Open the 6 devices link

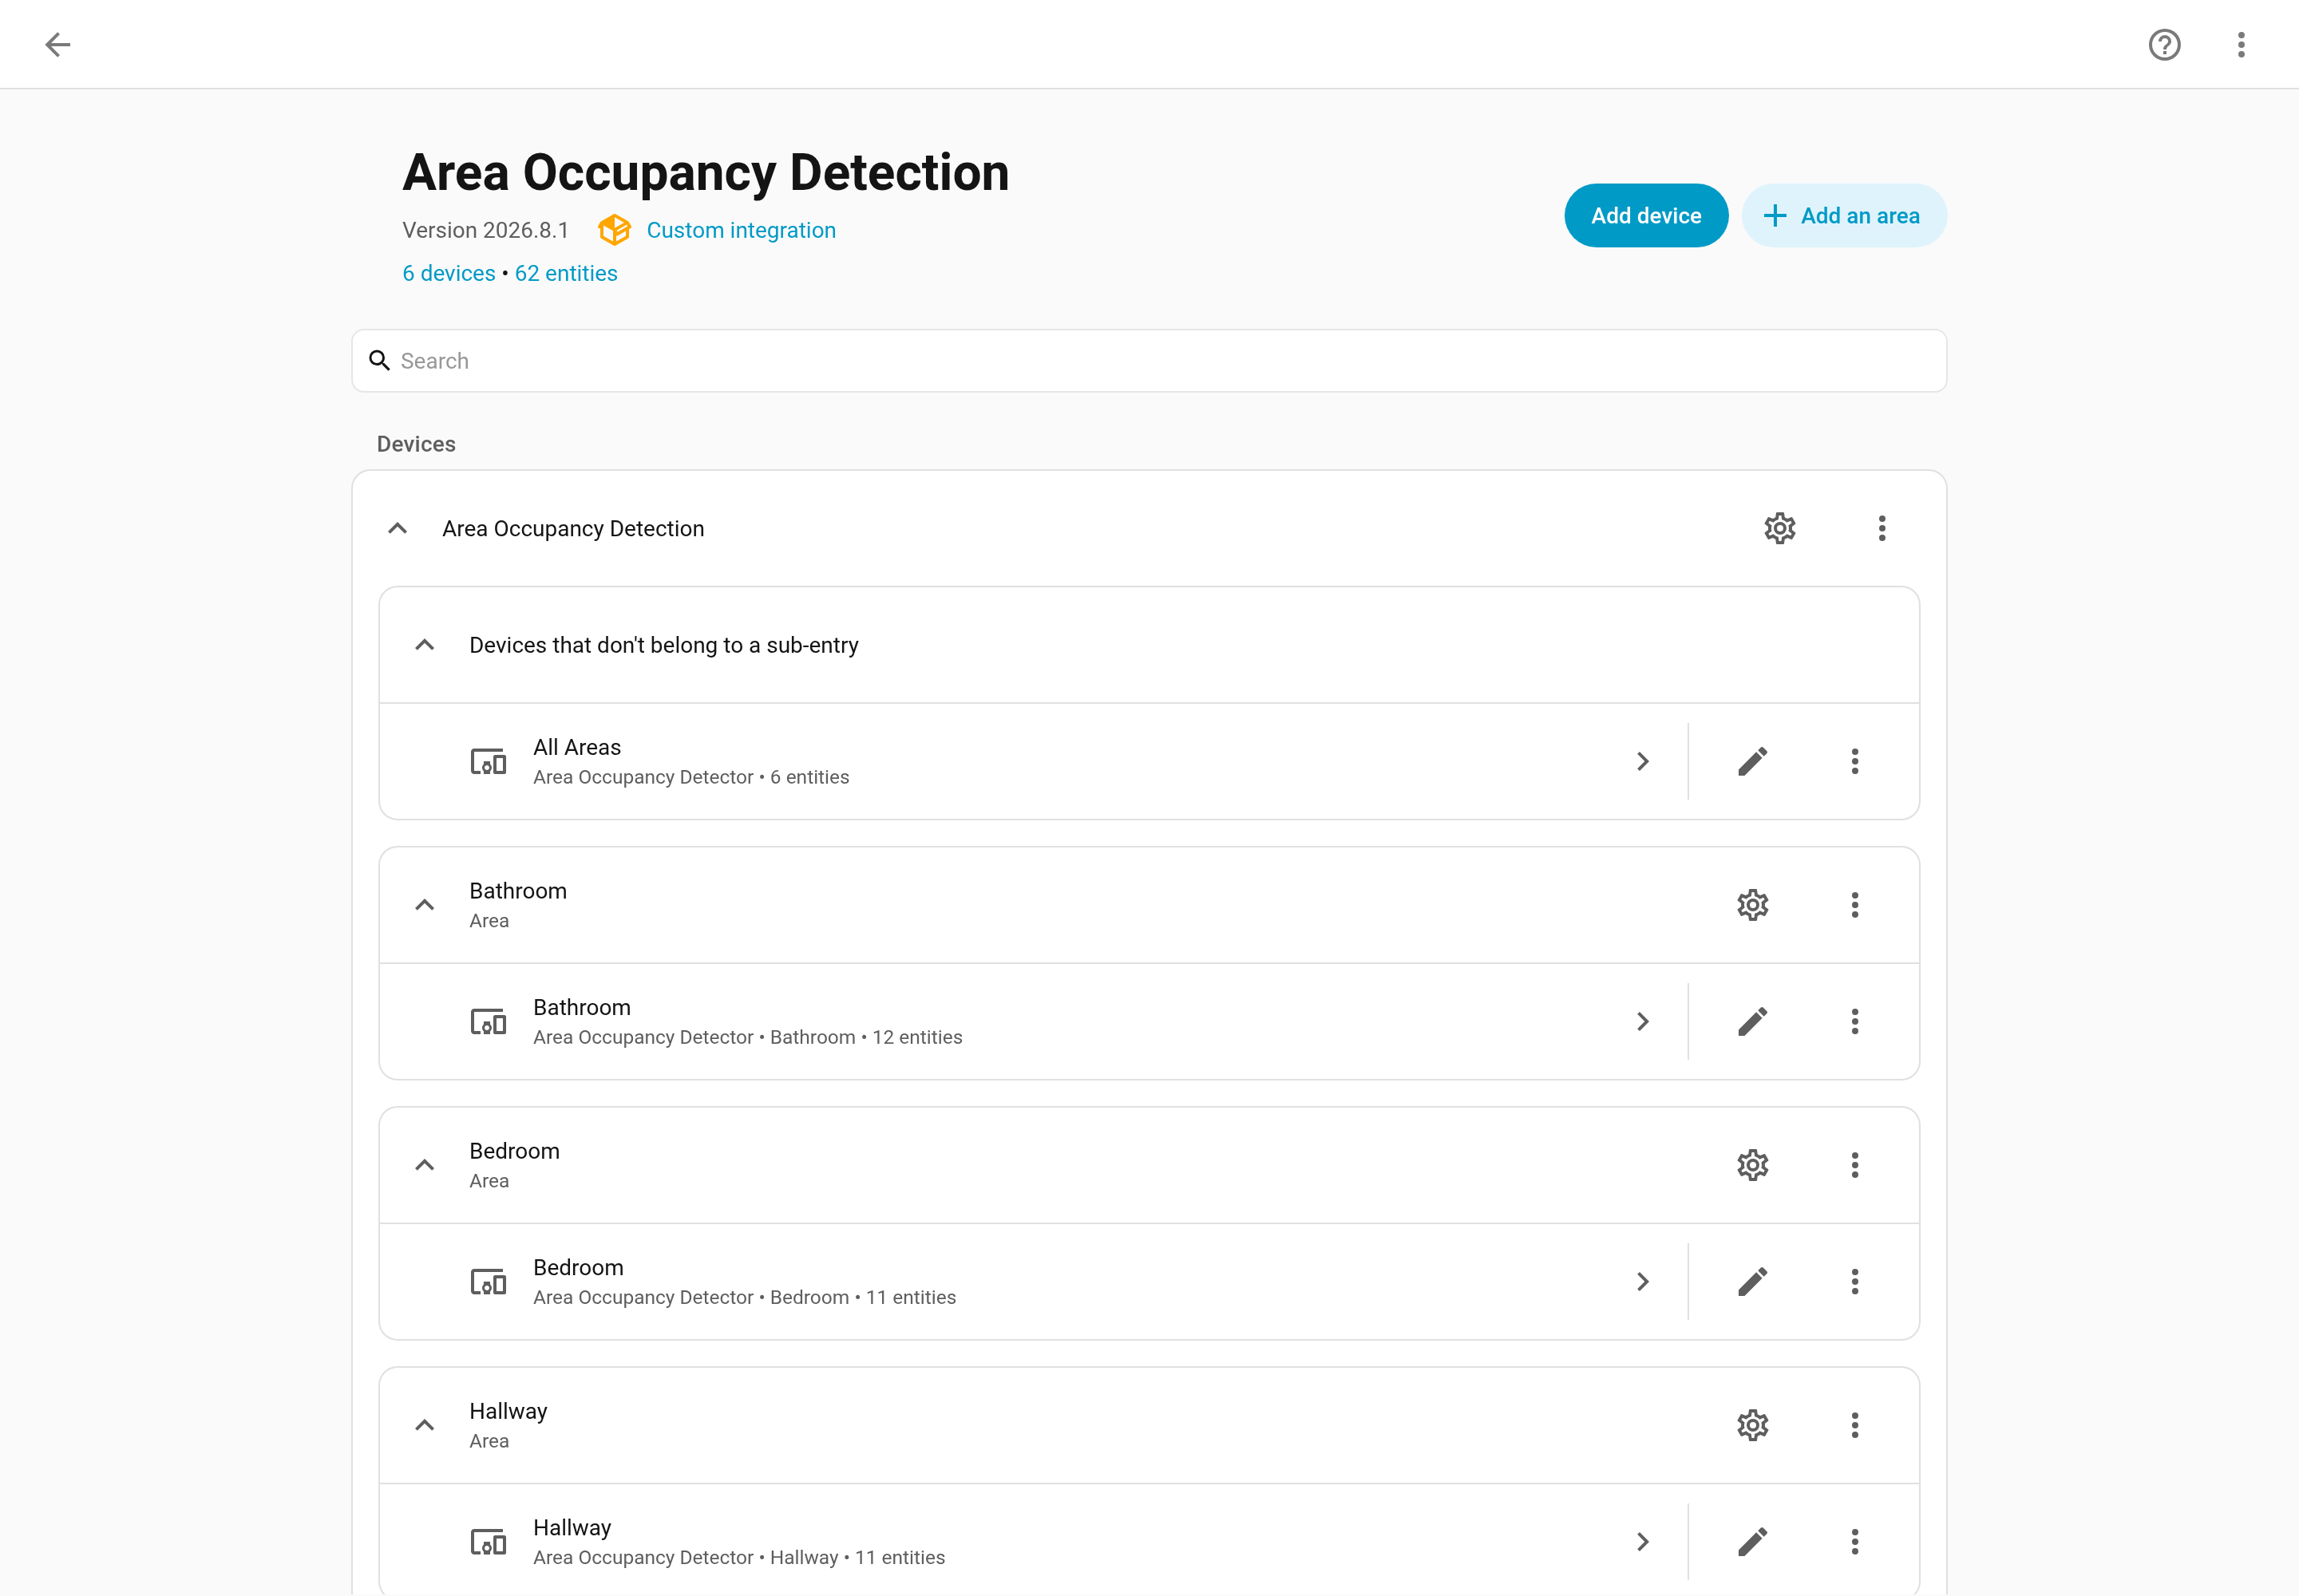(448, 273)
